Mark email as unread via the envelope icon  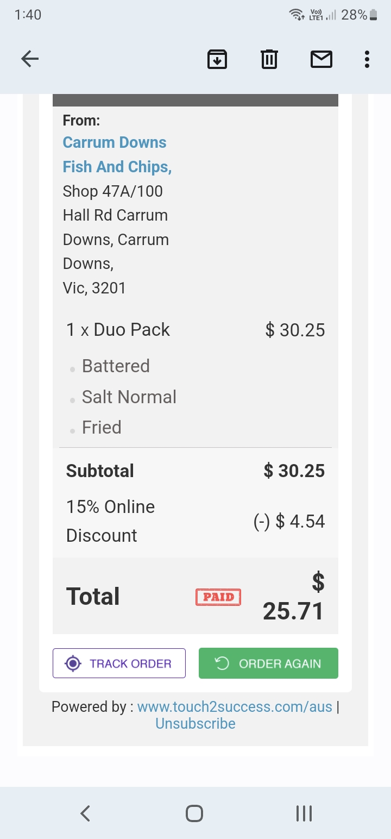pos(321,59)
